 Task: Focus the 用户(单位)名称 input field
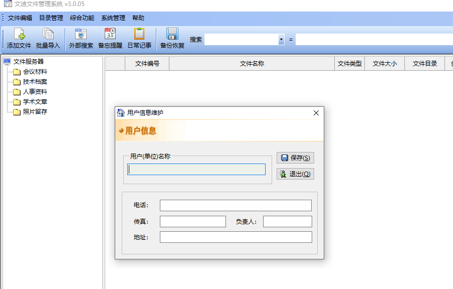(196, 169)
